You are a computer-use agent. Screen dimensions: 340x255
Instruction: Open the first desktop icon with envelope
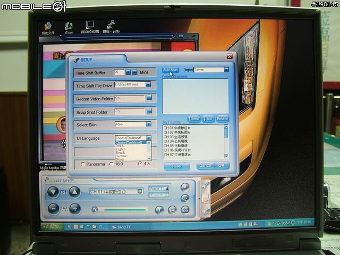48,29
